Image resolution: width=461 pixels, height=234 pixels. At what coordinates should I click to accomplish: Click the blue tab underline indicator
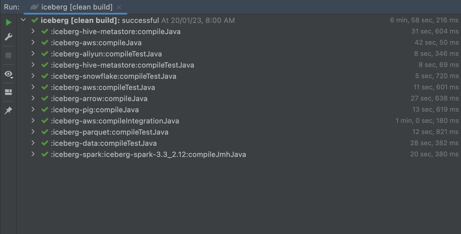pyautogui.click(x=75, y=13)
